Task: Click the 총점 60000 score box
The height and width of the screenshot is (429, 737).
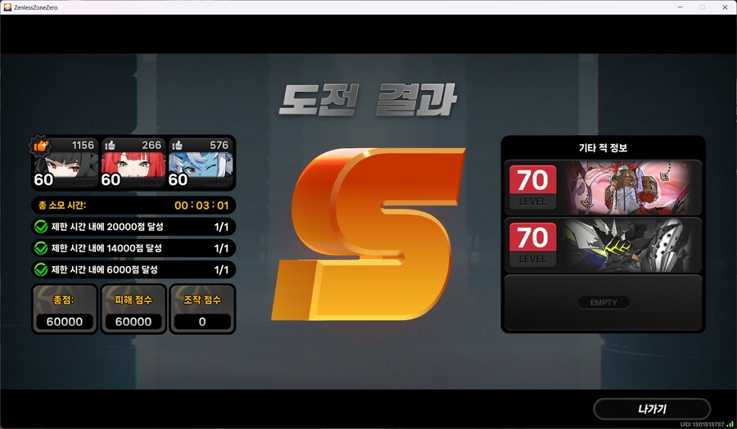Action: 65,309
